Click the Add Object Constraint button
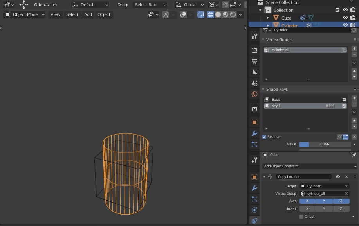The image size is (359, 226). coord(309,166)
